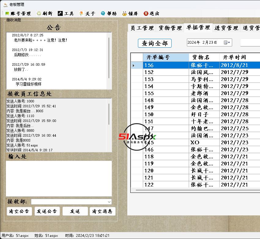Click the 发送公告 button

point(47,211)
